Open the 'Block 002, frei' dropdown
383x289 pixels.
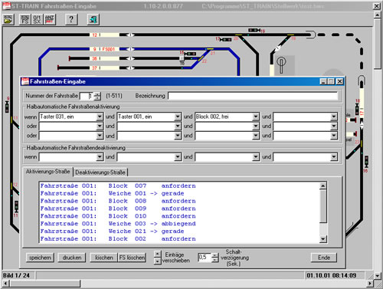[x=256, y=117]
